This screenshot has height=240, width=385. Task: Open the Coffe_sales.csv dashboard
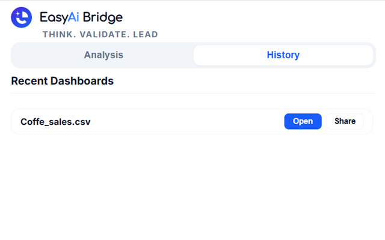pos(303,121)
